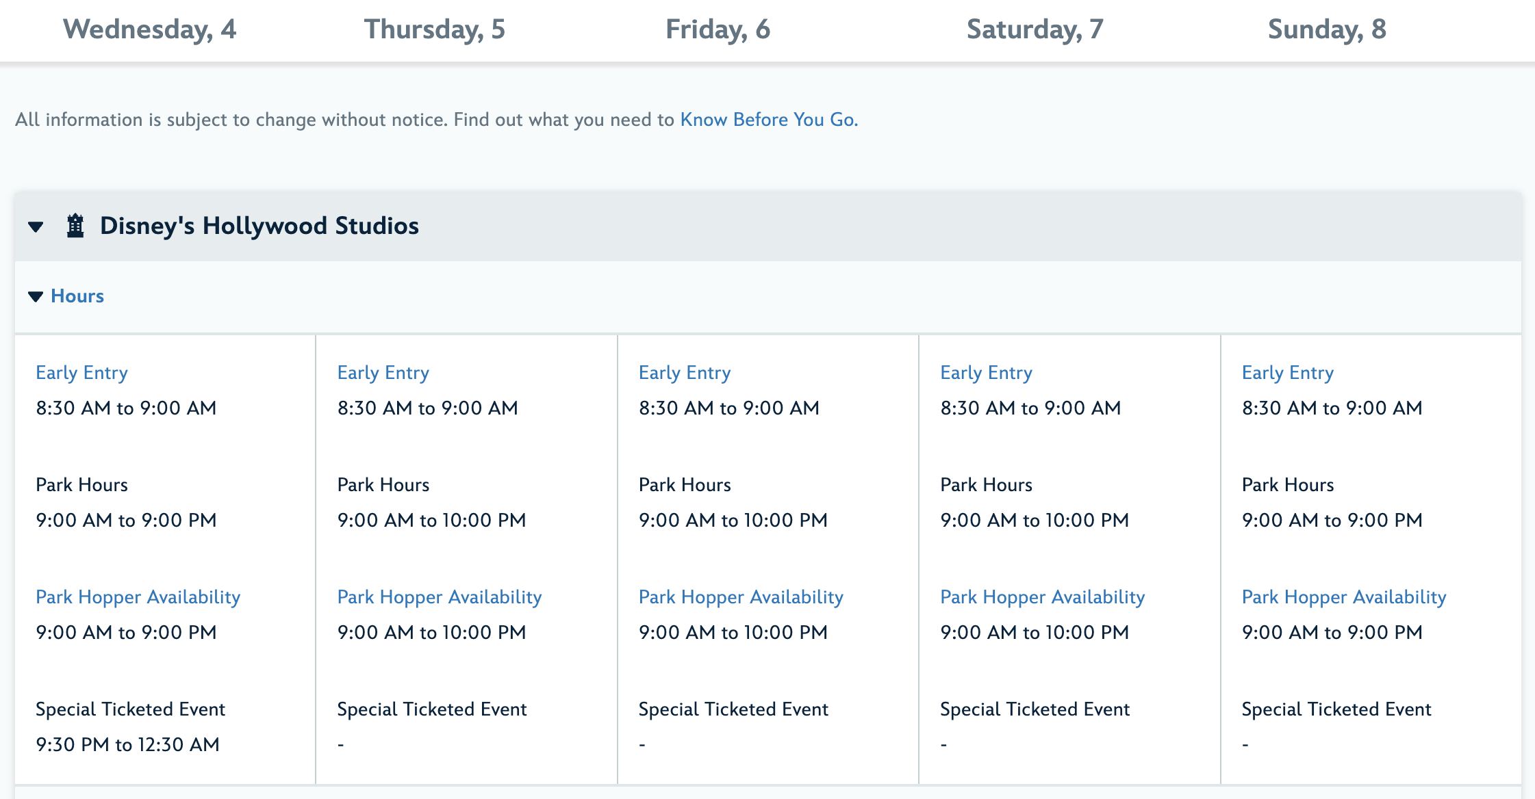Screen dimensions: 1535x799
Task: Select the Wednesday, 4 day tab
Action: click(149, 29)
